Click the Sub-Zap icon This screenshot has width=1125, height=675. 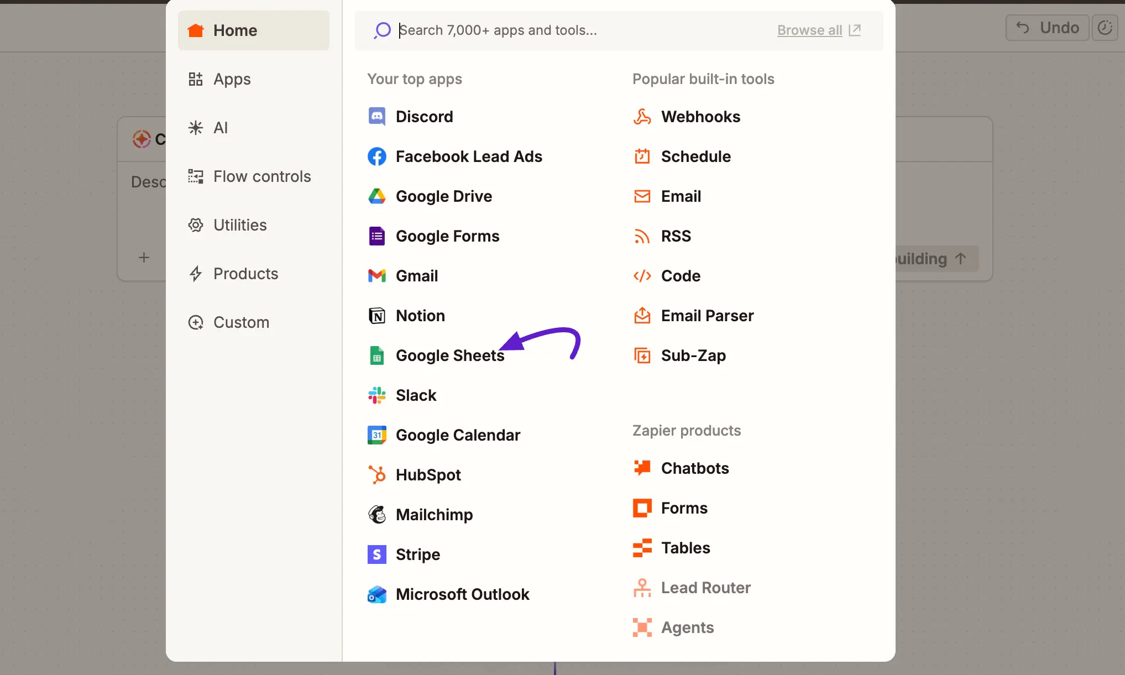coord(642,355)
